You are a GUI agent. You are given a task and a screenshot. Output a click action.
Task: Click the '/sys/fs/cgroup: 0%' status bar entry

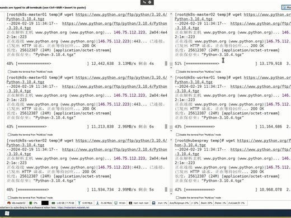[179, 203]
